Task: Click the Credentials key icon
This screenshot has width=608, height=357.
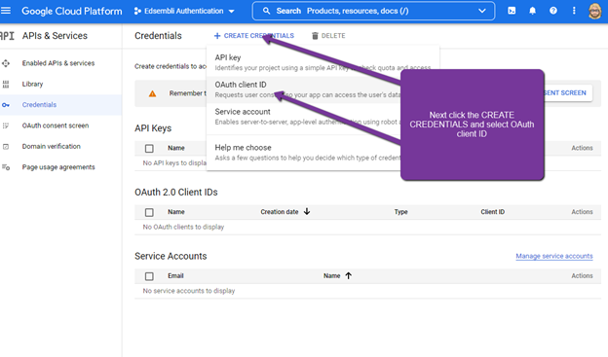Action: [x=6, y=105]
